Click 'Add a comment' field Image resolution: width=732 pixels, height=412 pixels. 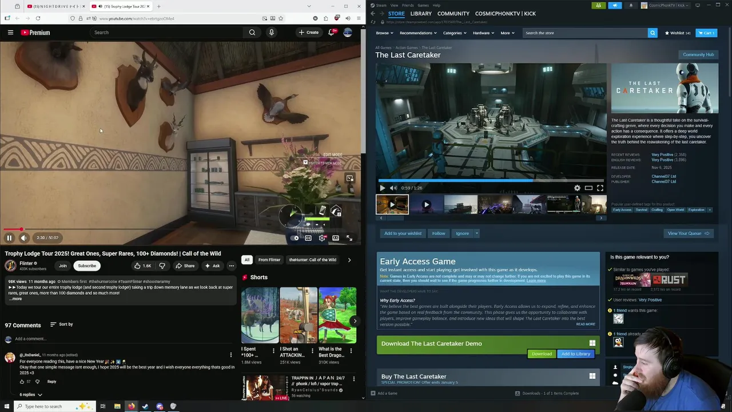[122, 339]
